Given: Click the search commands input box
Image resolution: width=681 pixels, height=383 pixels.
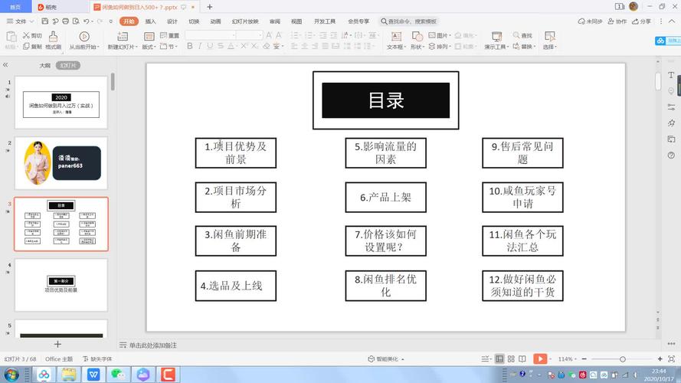Looking at the screenshot, I should [410, 21].
